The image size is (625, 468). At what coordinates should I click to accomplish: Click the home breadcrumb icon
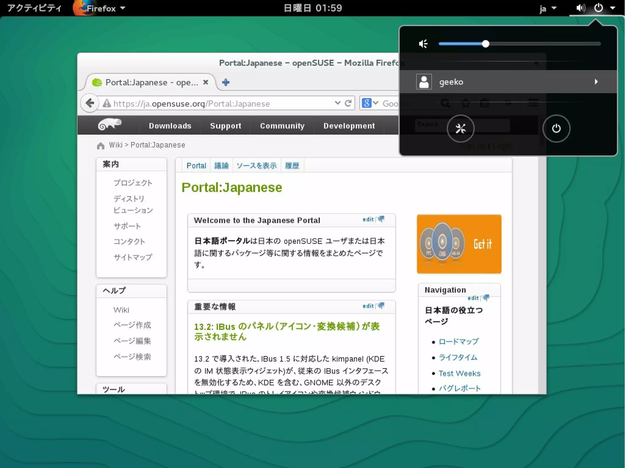[101, 146]
